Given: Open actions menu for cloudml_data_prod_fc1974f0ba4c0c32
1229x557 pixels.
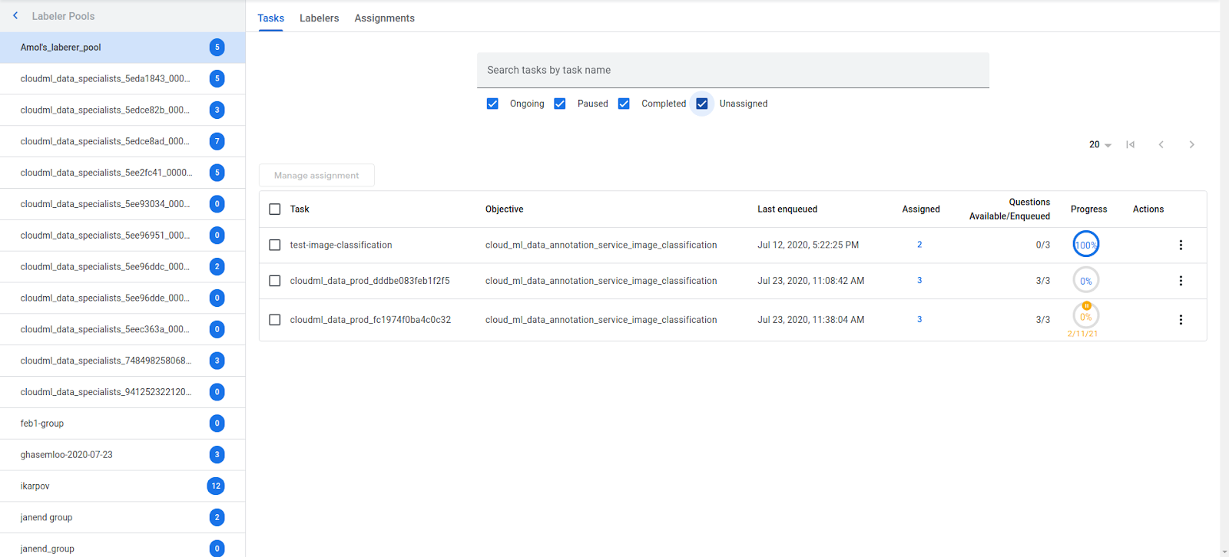Looking at the screenshot, I should [x=1181, y=320].
